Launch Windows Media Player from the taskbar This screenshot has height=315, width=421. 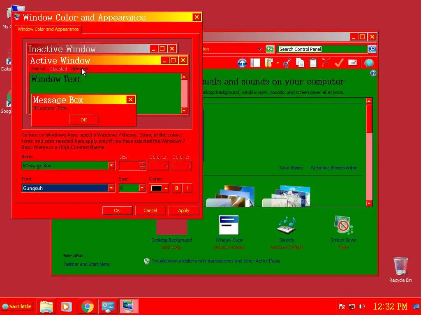click(66, 306)
